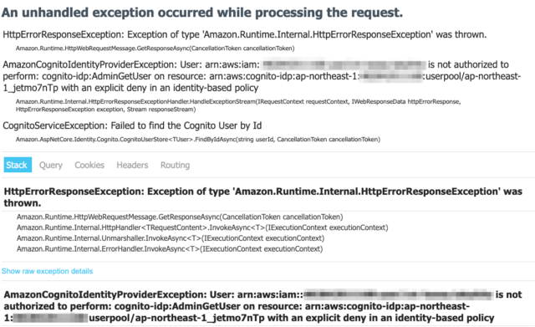Open the Routing tab

(x=175, y=166)
